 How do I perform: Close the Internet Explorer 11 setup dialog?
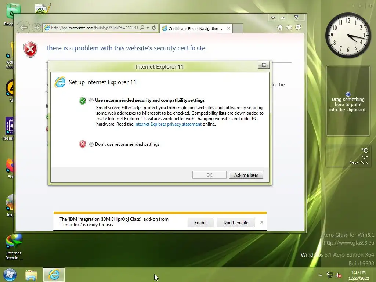[x=264, y=65]
